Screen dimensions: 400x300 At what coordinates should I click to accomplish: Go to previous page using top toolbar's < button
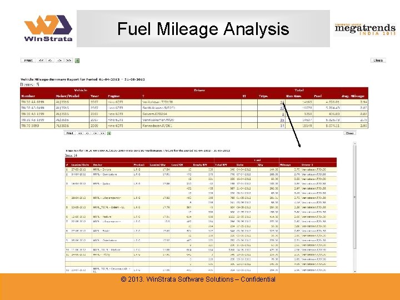[50, 61]
